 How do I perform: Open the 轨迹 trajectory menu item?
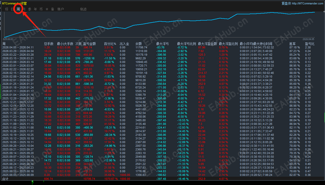[x=83, y=9]
